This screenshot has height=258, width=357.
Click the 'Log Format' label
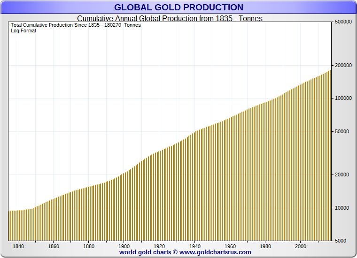coord(23,30)
